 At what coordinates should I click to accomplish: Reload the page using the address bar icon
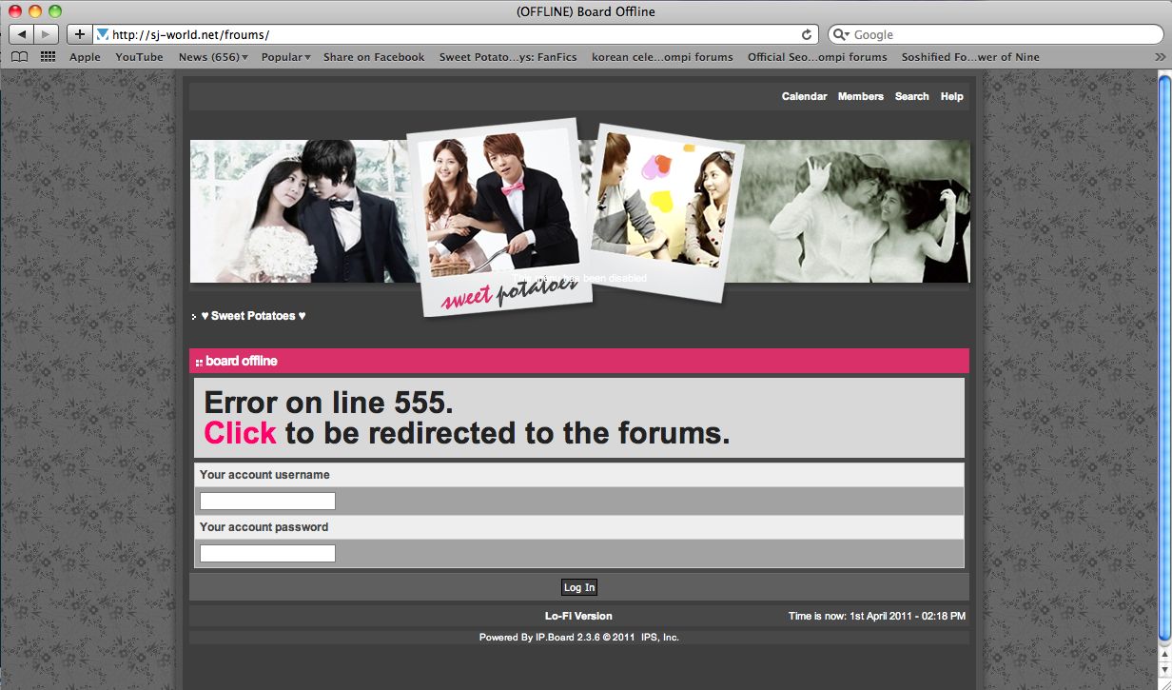807,34
